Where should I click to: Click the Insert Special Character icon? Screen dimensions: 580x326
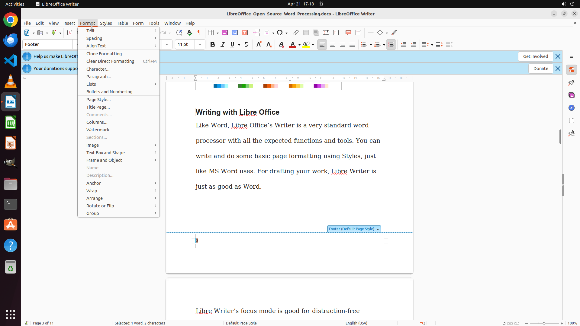click(280, 33)
